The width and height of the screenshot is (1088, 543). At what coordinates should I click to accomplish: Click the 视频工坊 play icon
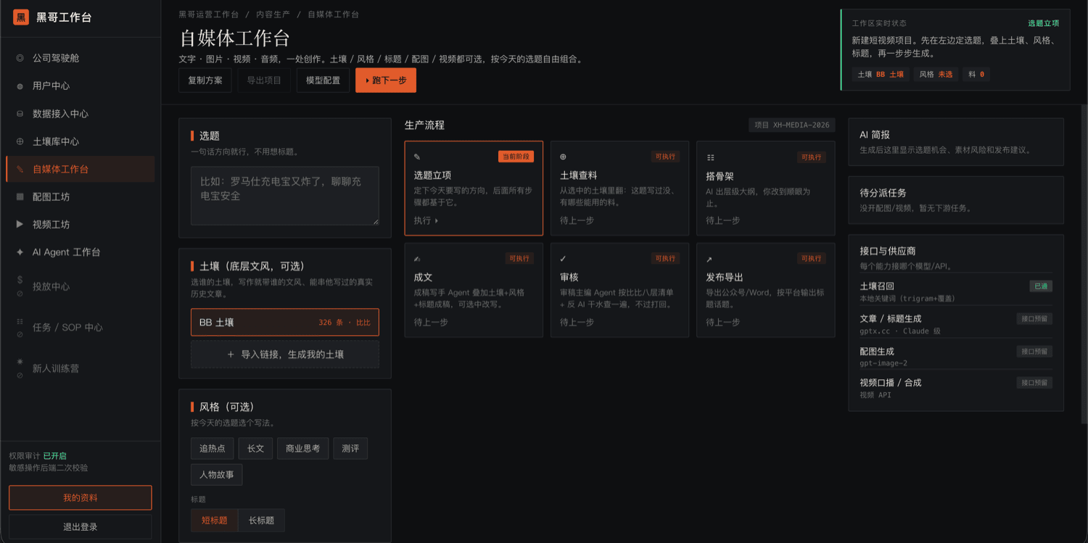[20, 225]
